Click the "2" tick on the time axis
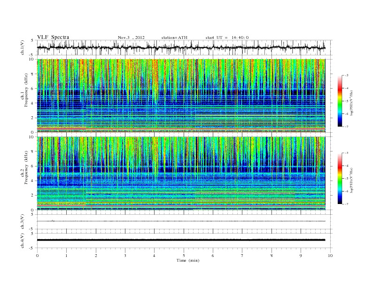Viewport: 372px width, 287px height. [96, 256]
